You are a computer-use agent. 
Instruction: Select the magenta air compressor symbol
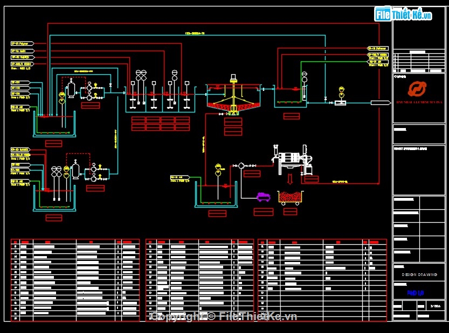(263, 197)
